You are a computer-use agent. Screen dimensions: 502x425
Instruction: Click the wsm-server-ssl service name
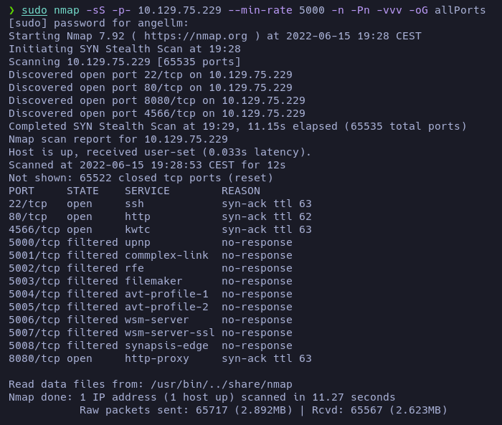(x=170, y=333)
